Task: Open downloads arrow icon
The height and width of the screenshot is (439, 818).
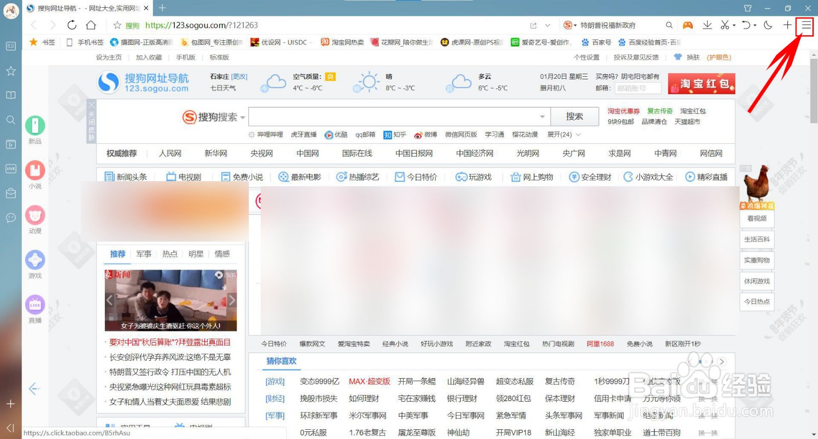Action: point(708,25)
